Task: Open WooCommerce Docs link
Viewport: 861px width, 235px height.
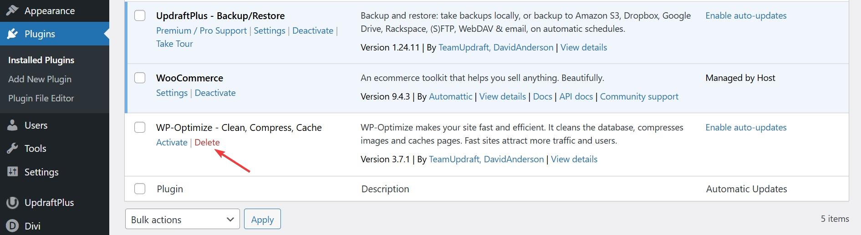Action: click(543, 96)
